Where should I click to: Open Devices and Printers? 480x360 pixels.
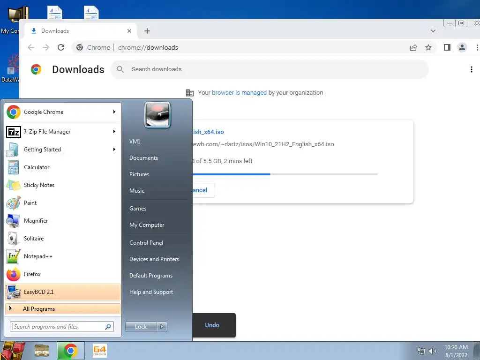click(x=154, y=259)
